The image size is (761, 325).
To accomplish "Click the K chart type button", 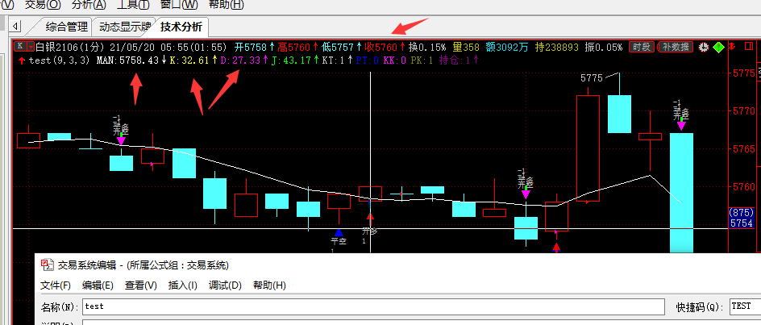I will (x=20, y=47).
